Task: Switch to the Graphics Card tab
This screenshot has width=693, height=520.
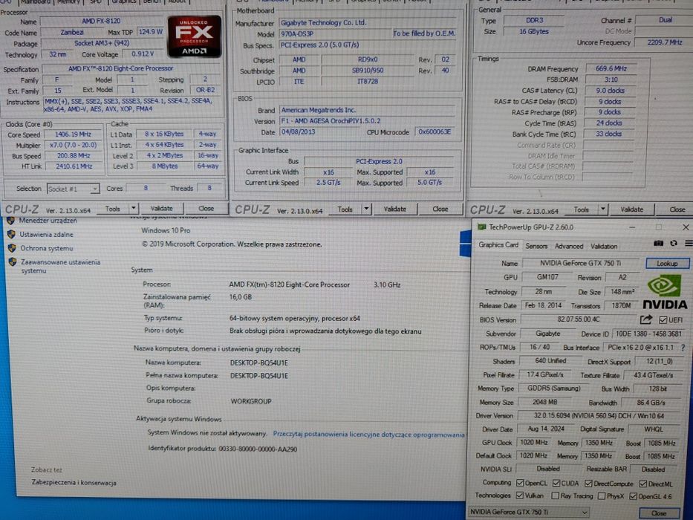Action: tap(498, 245)
